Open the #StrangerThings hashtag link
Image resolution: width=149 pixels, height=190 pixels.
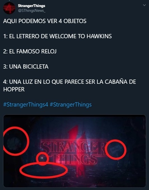(x=71, y=105)
